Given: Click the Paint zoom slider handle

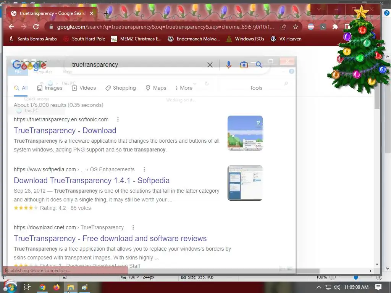Looking at the screenshot, I should (356, 277).
